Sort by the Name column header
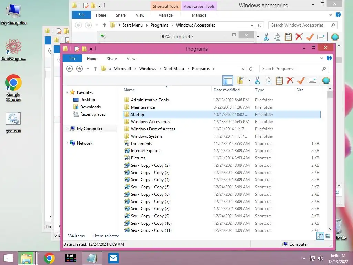This screenshot has height=265, width=353. [x=129, y=90]
